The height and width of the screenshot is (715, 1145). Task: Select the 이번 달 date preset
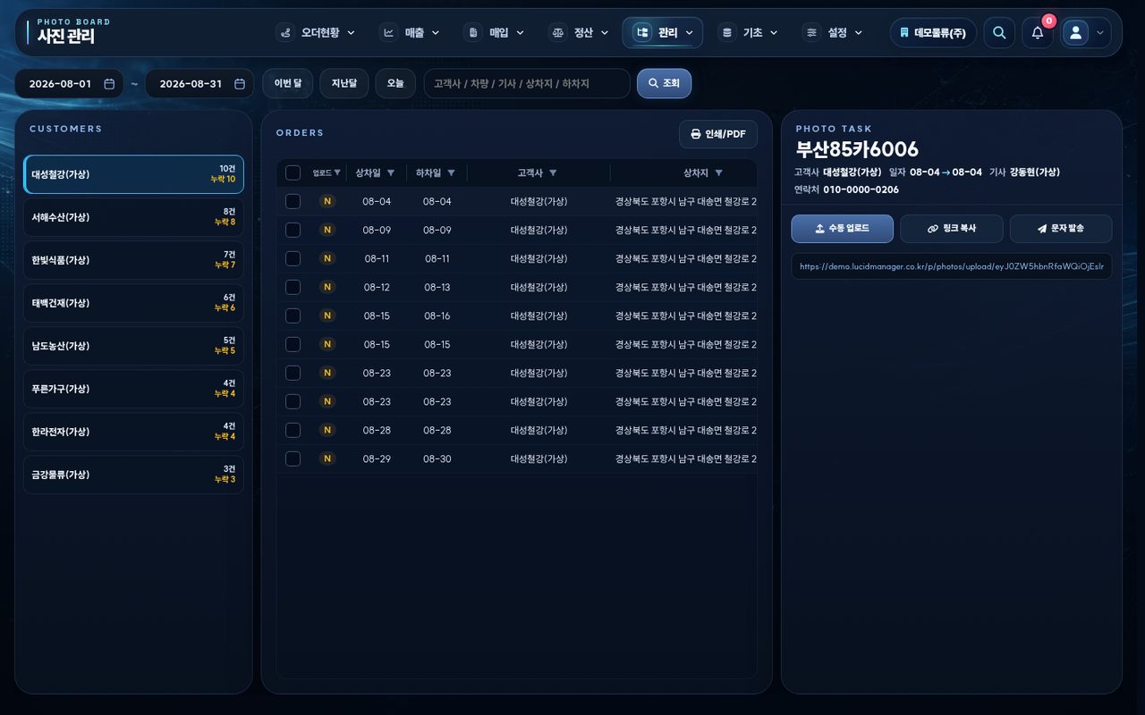point(288,83)
